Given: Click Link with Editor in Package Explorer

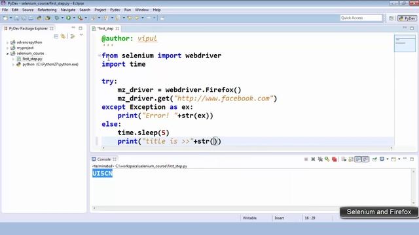Looking at the screenshot, I should click(x=63, y=36).
